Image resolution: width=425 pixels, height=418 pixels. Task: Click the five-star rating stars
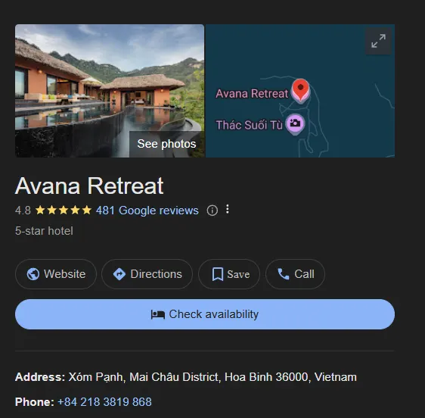pyautogui.click(x=64, y=210)
